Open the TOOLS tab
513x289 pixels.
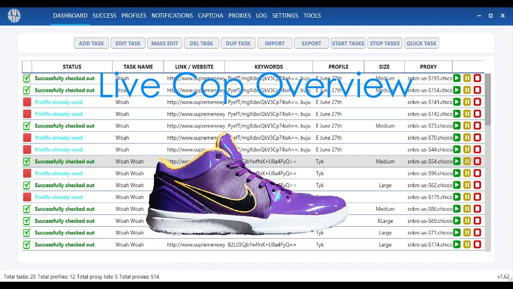312,16
